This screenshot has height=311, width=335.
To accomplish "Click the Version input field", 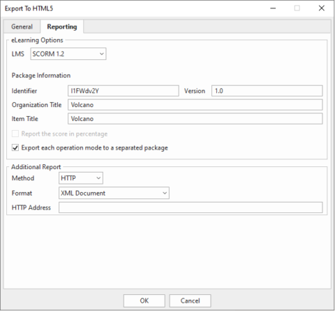I will (x=267, y=91).
